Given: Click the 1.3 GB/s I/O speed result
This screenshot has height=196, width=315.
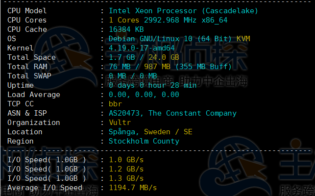Looking at the screenshot, I should pyautogui.click(x=126, y=178).
